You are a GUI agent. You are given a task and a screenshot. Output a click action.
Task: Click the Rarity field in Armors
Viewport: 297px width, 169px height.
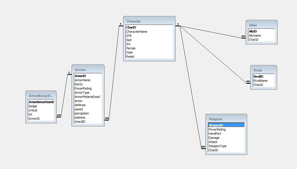click(x=78, y=84)
